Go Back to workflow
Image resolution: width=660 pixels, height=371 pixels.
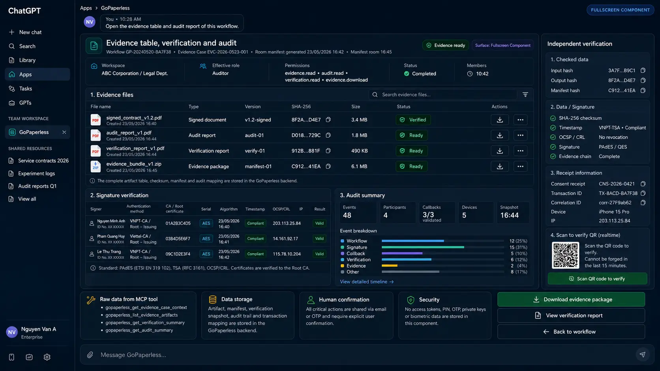571,332
